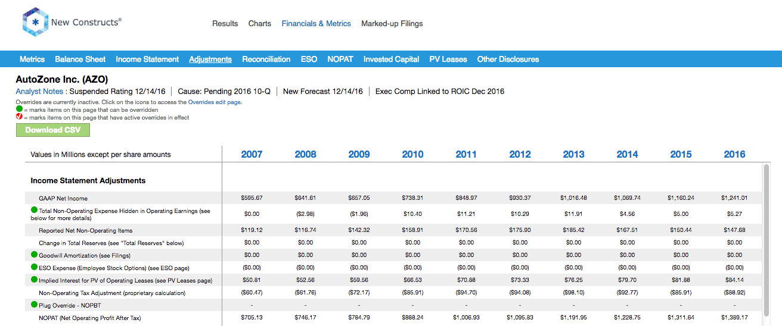Viewport: 782px width, 326px height.
Task: Open Marked-up Filings in top navigation
Action: pyautogui.click(x=392, y=24)
